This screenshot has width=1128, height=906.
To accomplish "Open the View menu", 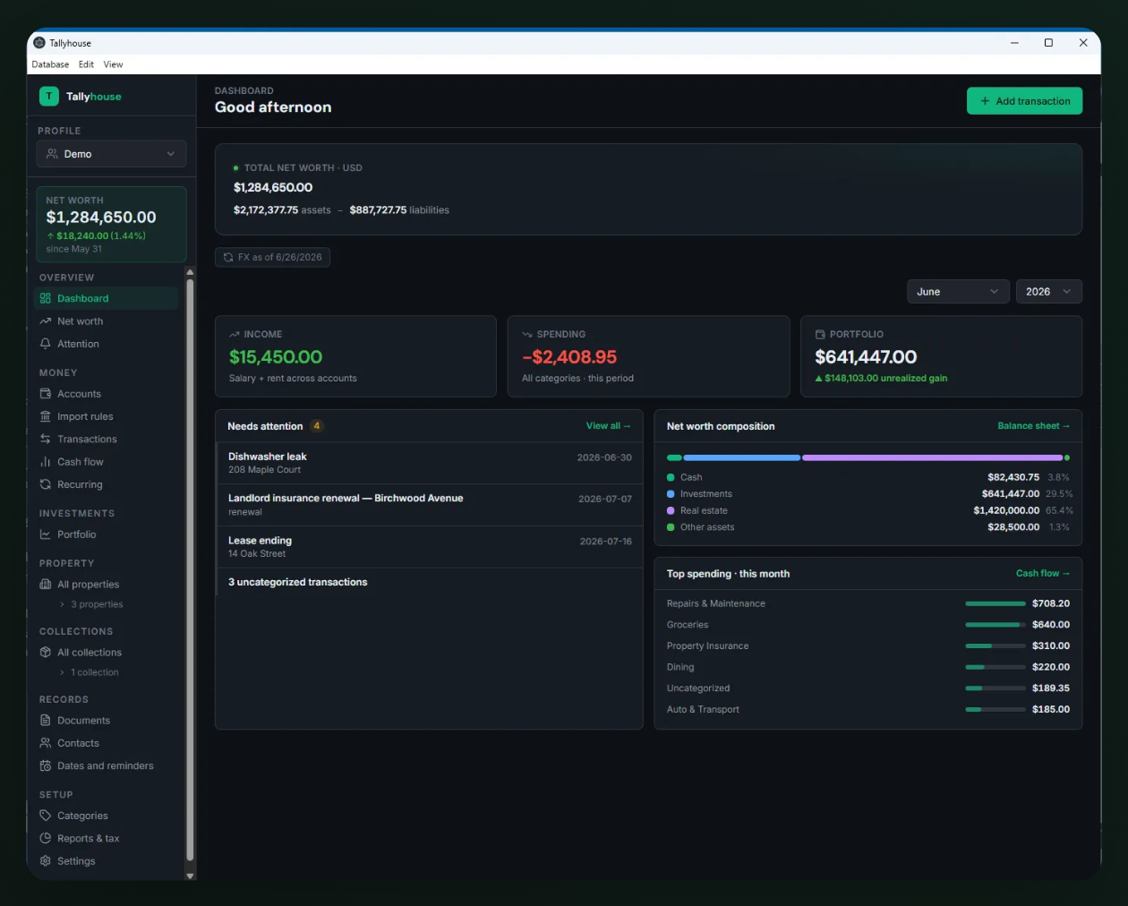I will (113, 64).
